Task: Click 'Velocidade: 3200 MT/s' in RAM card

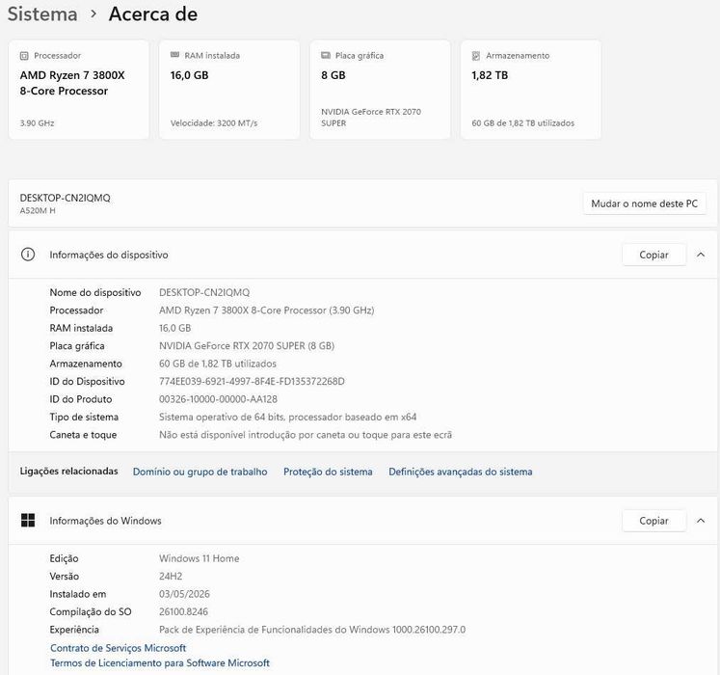Action: pyautogui.click(x=214, y=123)
